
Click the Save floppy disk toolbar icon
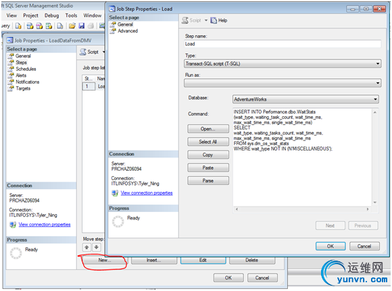(82, 26)
